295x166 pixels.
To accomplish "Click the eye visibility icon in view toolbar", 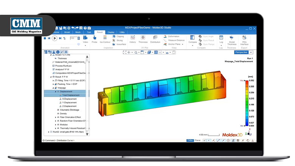I will [167, 53].
